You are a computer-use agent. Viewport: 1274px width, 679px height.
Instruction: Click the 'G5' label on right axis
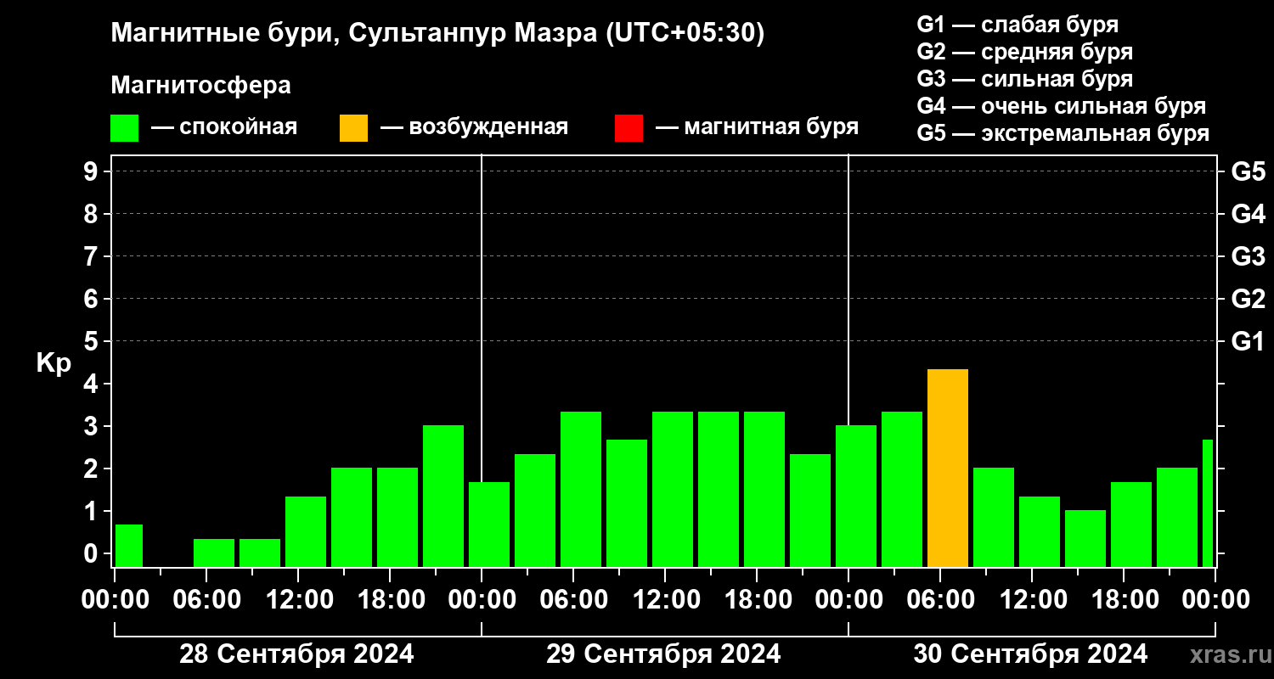point(1248,171)
